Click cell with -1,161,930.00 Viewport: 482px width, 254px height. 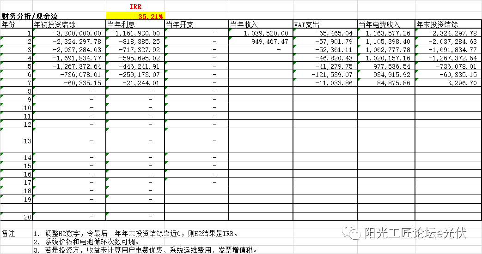point(135,33)
